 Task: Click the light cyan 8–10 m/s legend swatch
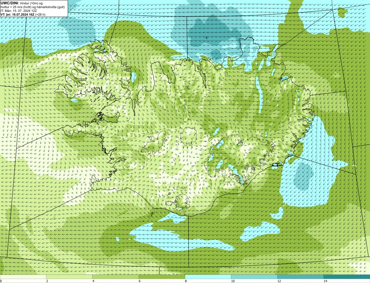208,277
